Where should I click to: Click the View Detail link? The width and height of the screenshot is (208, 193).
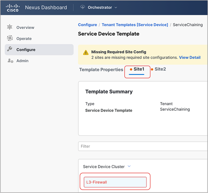(190, 58)
